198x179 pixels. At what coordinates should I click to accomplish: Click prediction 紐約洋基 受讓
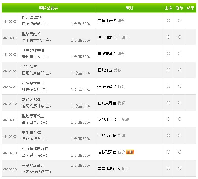(109, 70)
